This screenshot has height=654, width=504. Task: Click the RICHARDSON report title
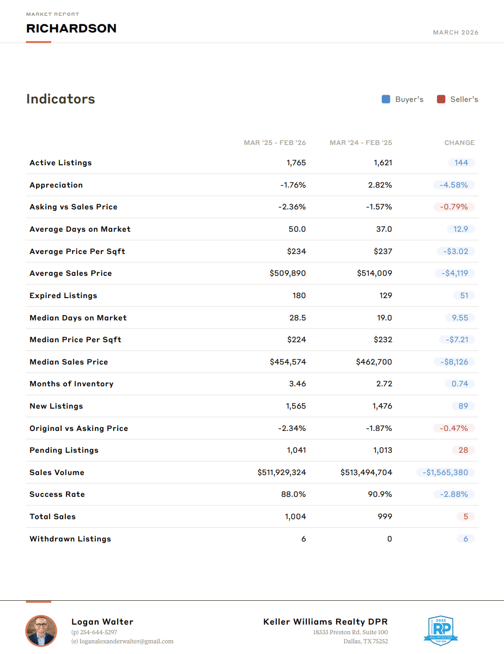(71, 28)
